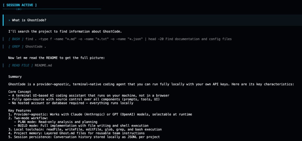Click the 'I'll search the project' line

[65, 31]
